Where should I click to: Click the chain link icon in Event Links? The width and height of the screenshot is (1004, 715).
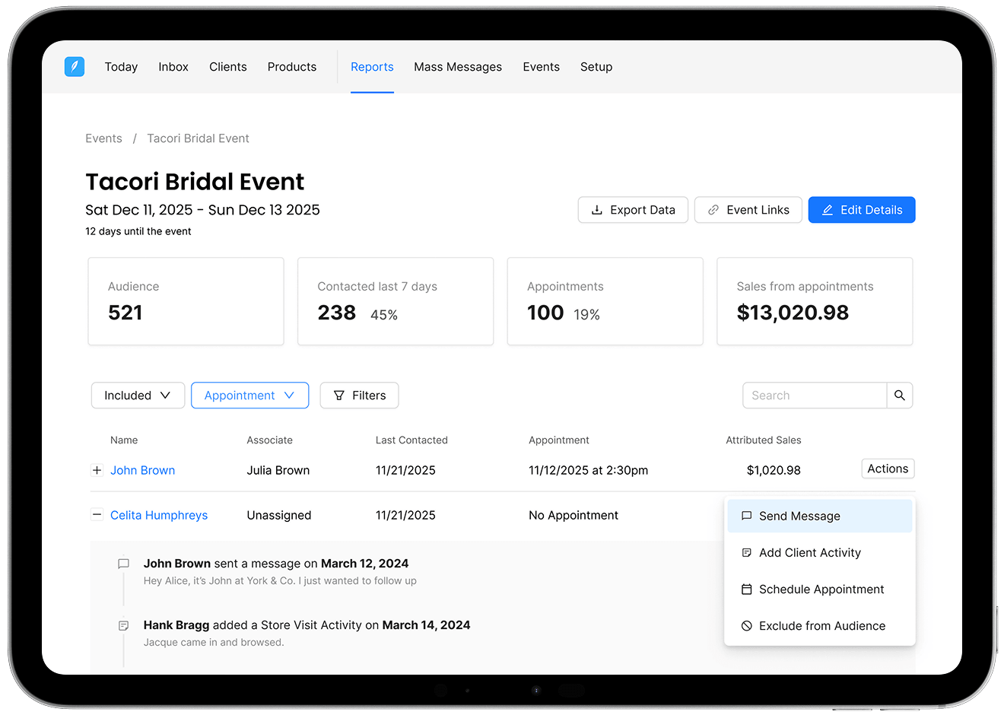click(x=713, y=210)
